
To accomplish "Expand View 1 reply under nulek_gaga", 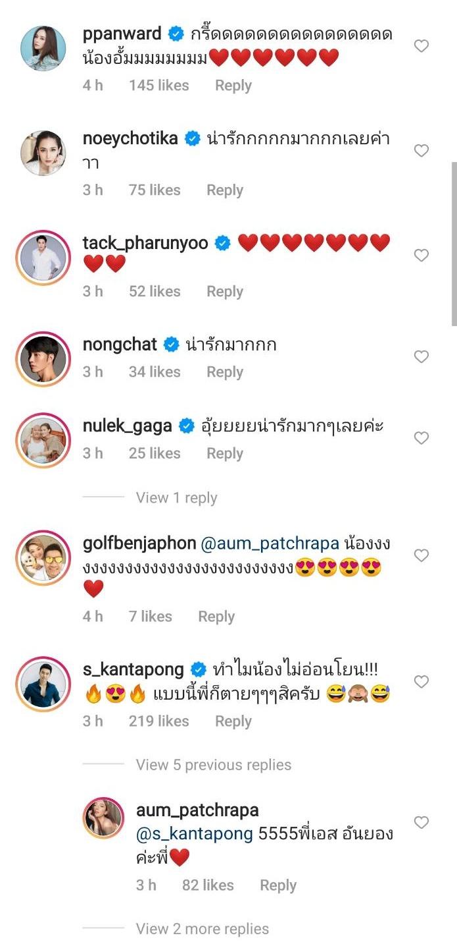I will (176, 498).
